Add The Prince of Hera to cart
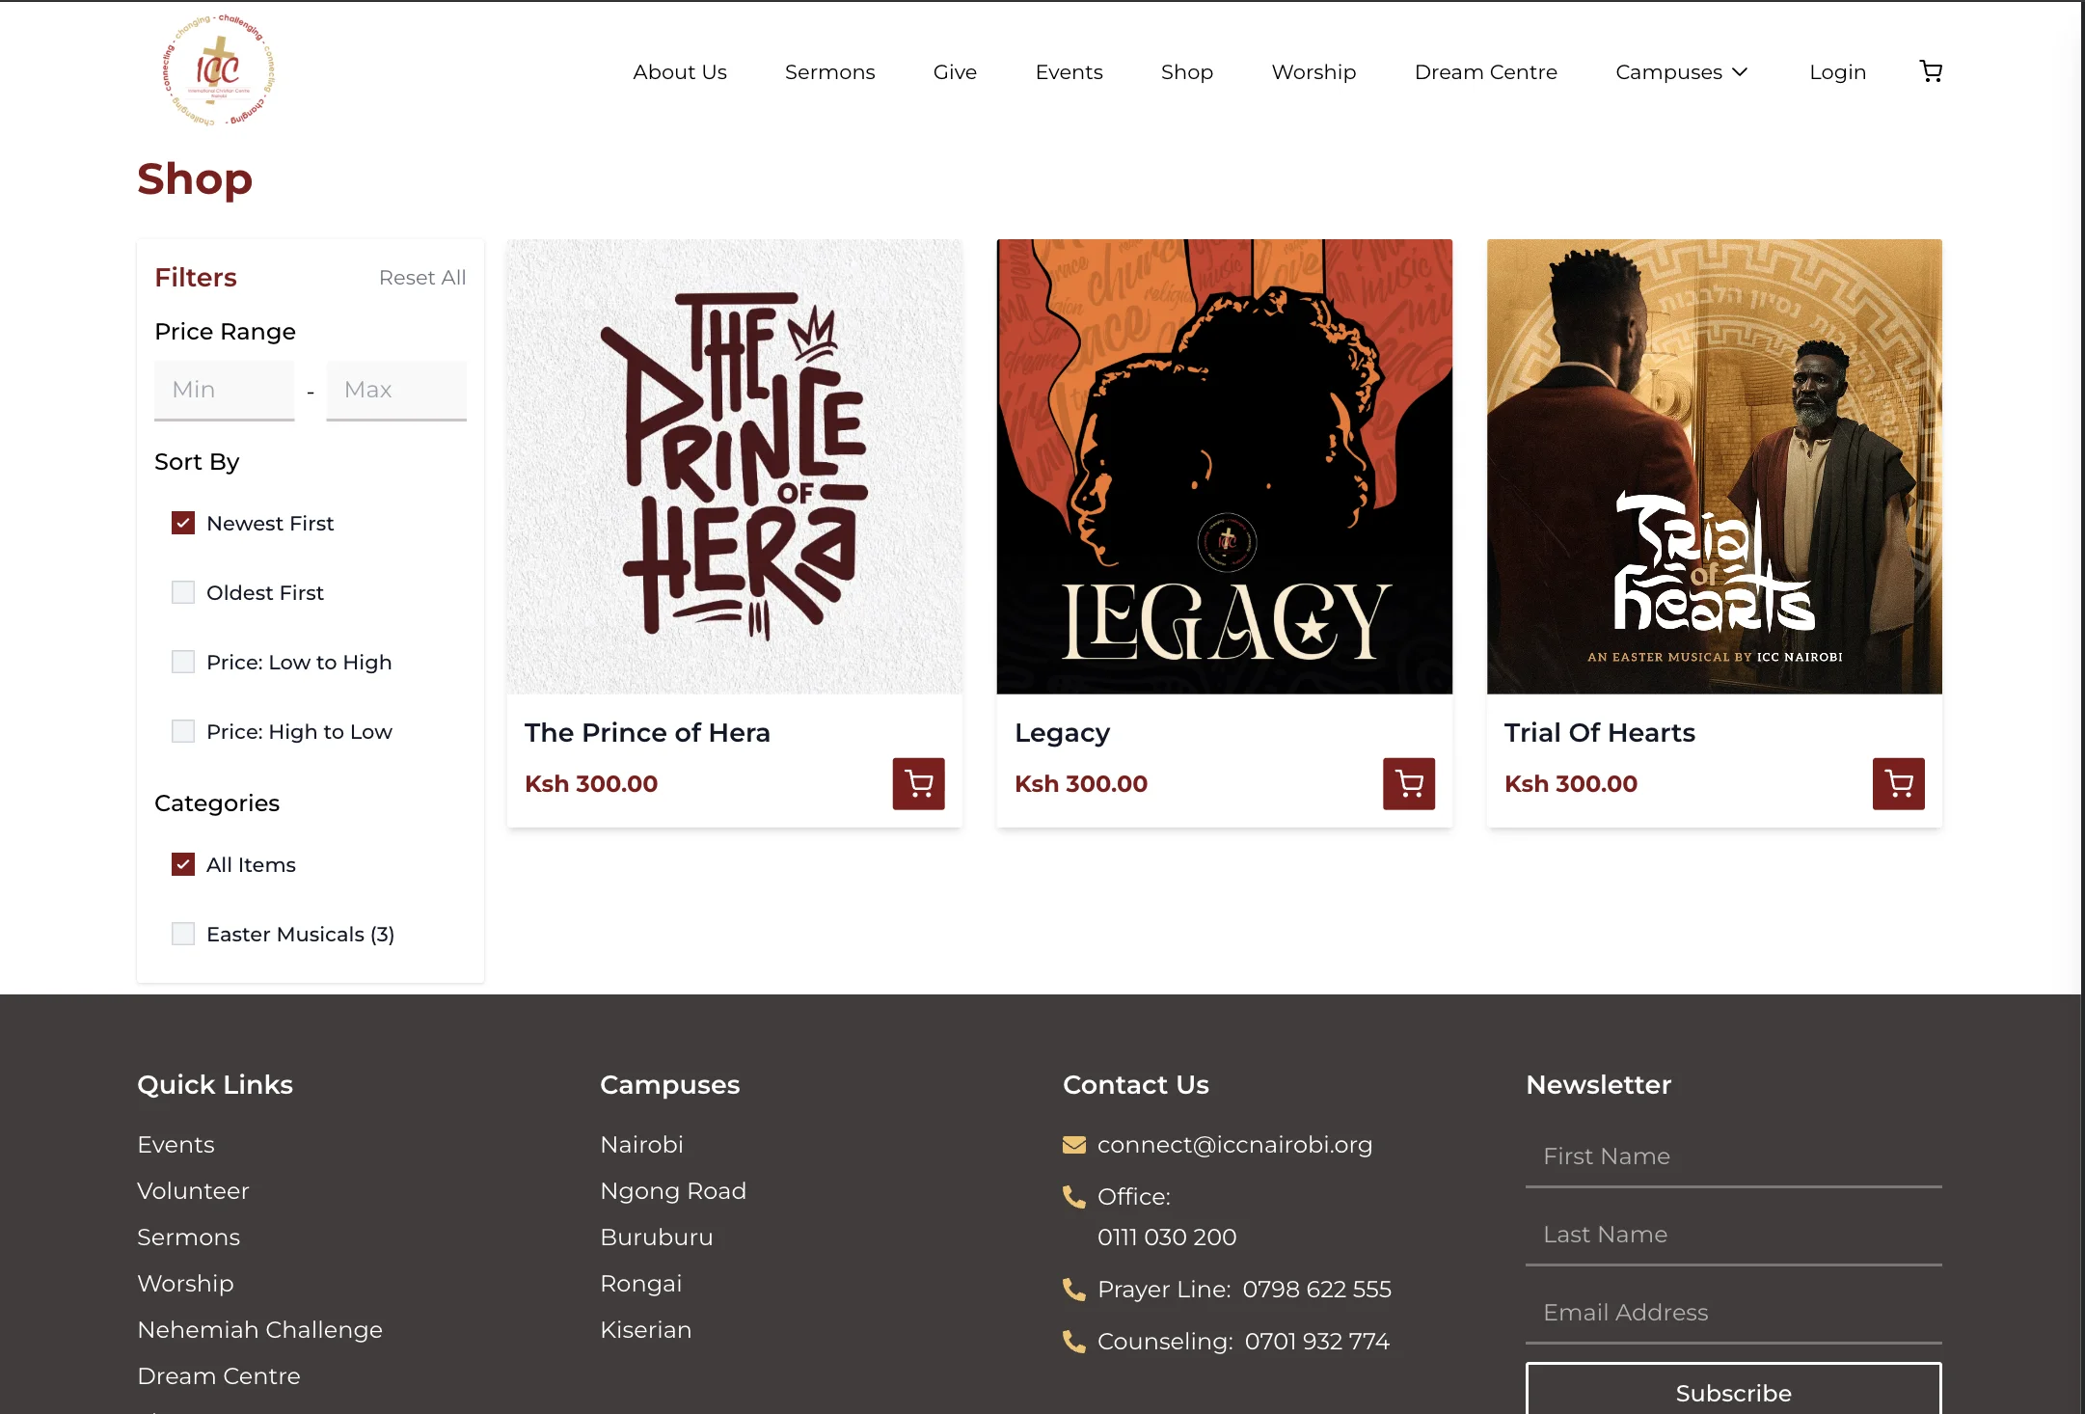The height and width of the screenshot is (1414, 2085). (918, 783)
